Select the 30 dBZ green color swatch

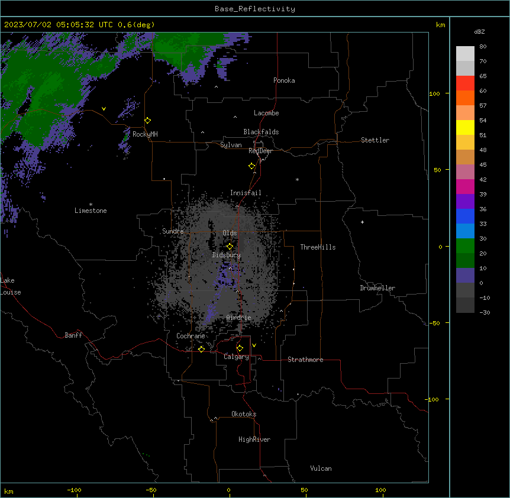coord(465,246)
